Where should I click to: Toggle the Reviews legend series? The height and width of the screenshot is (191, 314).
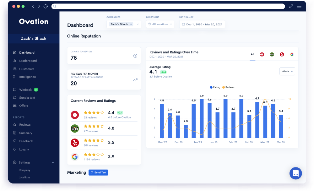[x=228, y=87]
